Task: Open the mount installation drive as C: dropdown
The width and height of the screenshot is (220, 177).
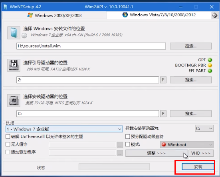Action: (204, 128)
